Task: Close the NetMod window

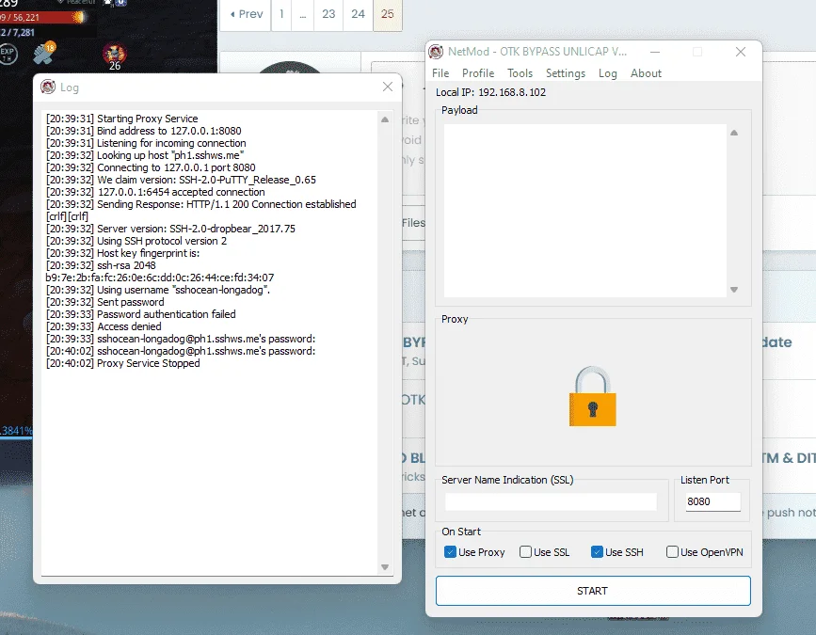Action: (x=741, y=52)
